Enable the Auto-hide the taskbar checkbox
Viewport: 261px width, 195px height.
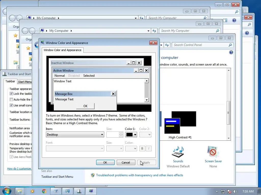pyautogui.click(x=11, y=100)
